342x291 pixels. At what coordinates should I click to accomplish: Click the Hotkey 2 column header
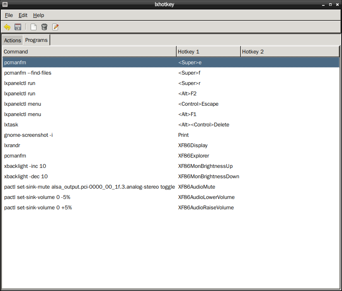coord(289,51)
